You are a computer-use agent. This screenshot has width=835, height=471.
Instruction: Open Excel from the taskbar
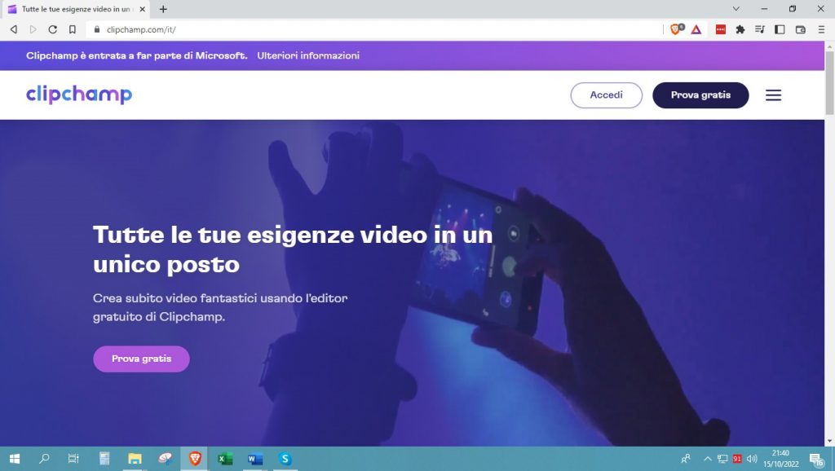click(223, 460)
